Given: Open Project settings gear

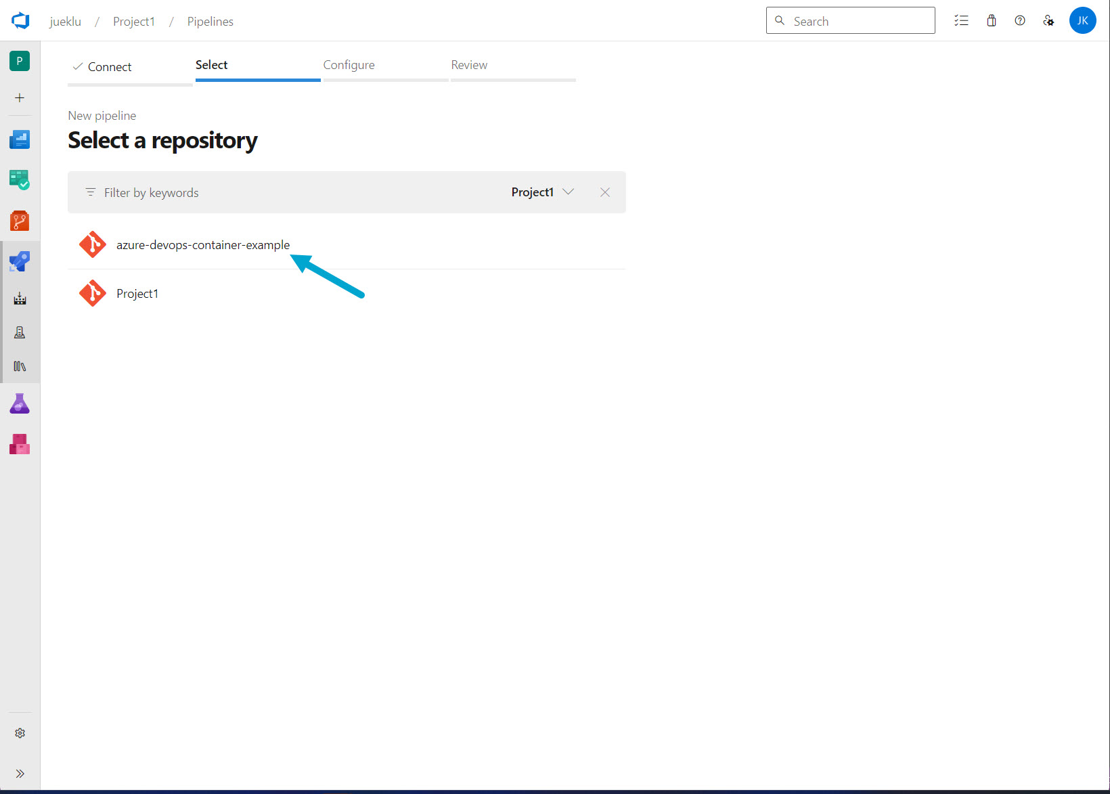Looking at the screenshot, I should click(x=20, y=733).
